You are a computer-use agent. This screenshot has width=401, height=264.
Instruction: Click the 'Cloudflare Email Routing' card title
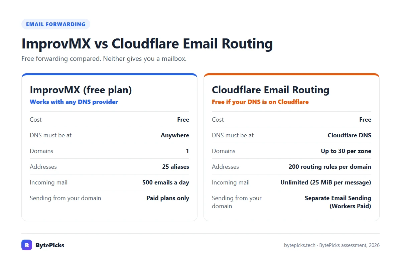[270, 90]
